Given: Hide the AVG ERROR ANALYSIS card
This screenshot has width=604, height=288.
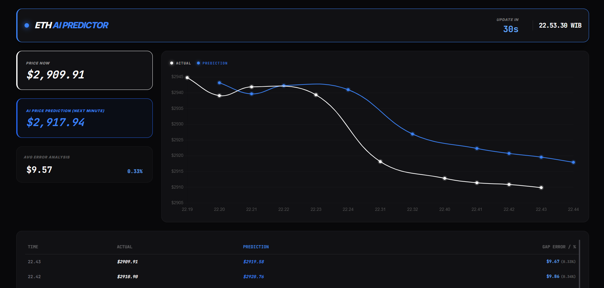Looking at the screenshot, I should tap(84, 164).
